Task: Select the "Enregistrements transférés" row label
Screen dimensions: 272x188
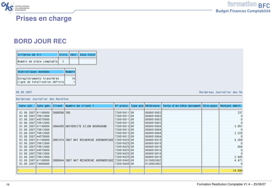Action: coord(38,79)
